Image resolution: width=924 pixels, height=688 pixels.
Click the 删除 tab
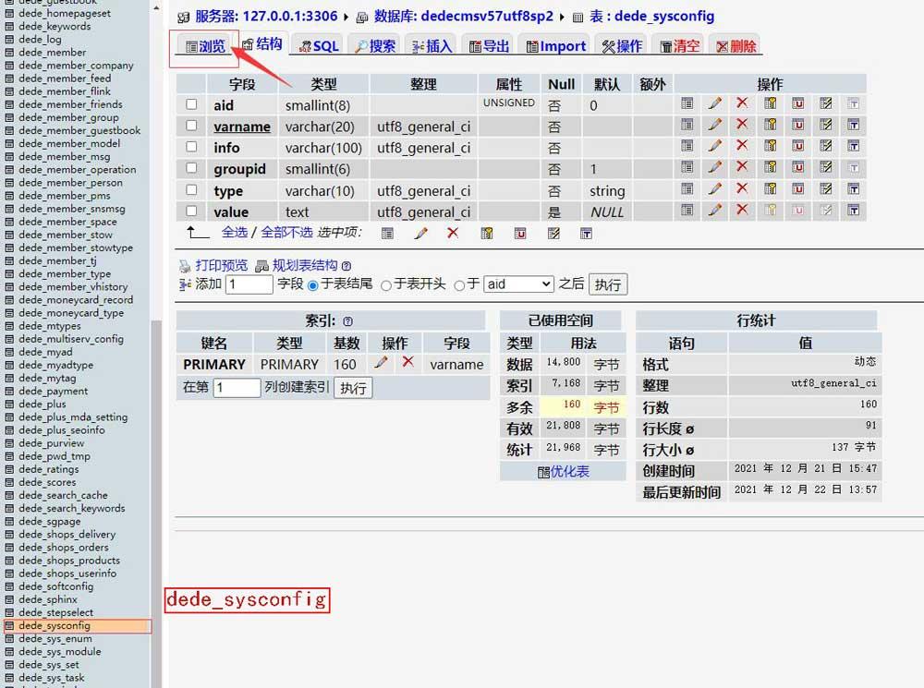[736, 46]
